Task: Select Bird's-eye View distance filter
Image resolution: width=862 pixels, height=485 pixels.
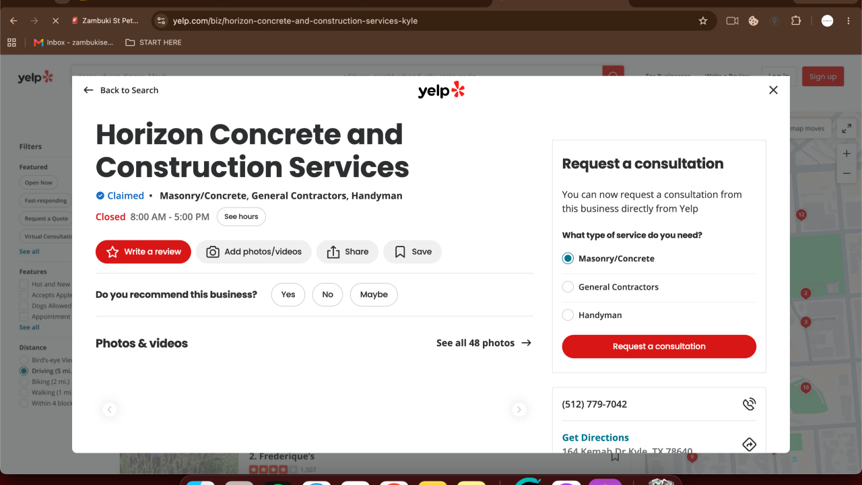Action: (24, 360)
